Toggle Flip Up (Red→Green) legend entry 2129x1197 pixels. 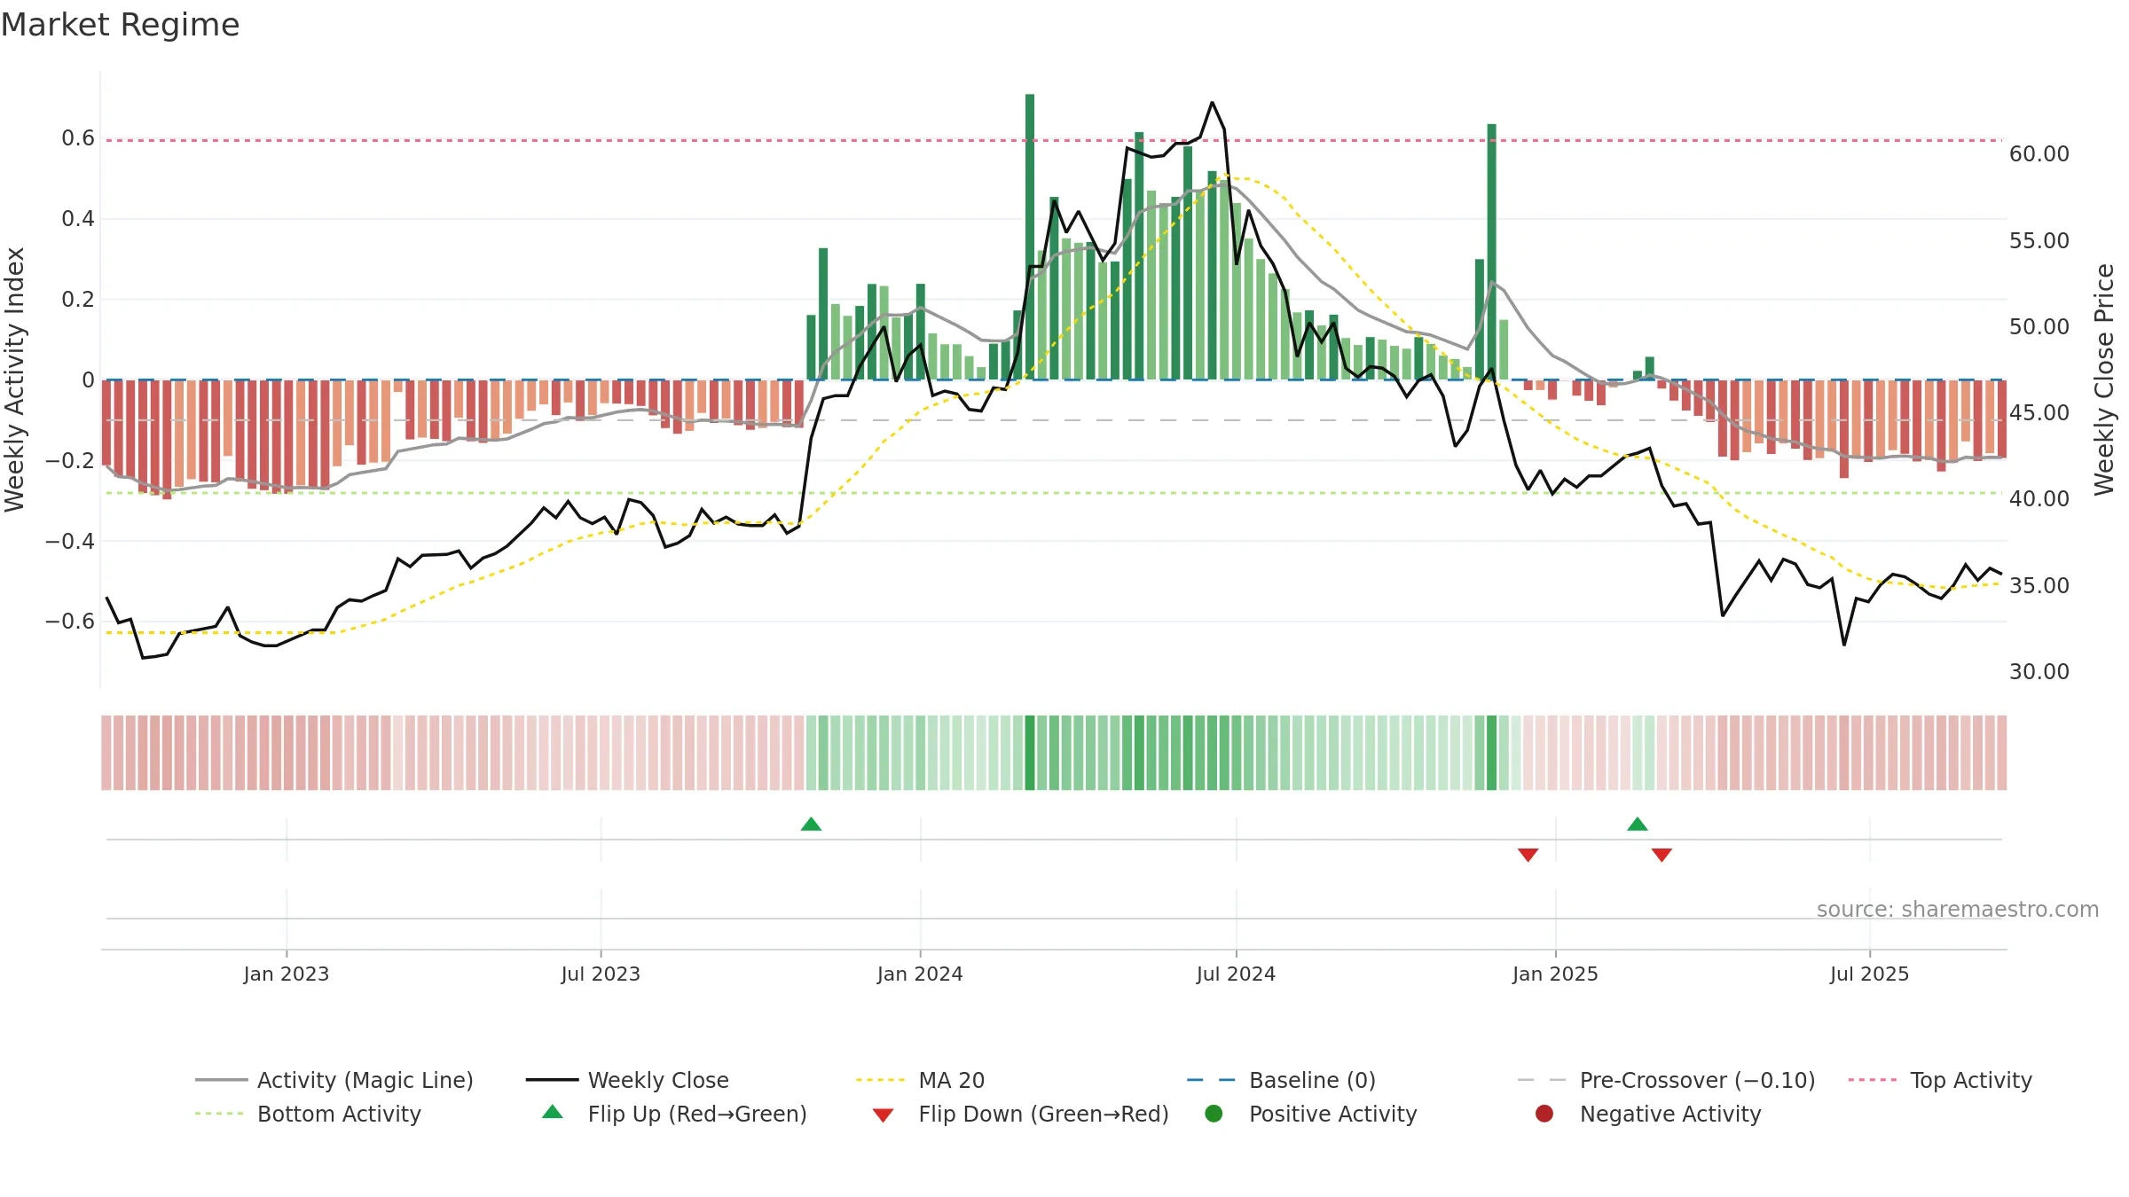[674, 1114]
